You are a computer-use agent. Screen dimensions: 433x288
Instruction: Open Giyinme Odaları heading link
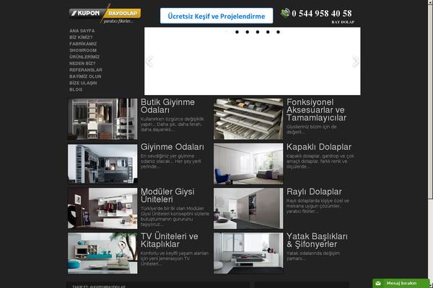pos(172,147)
